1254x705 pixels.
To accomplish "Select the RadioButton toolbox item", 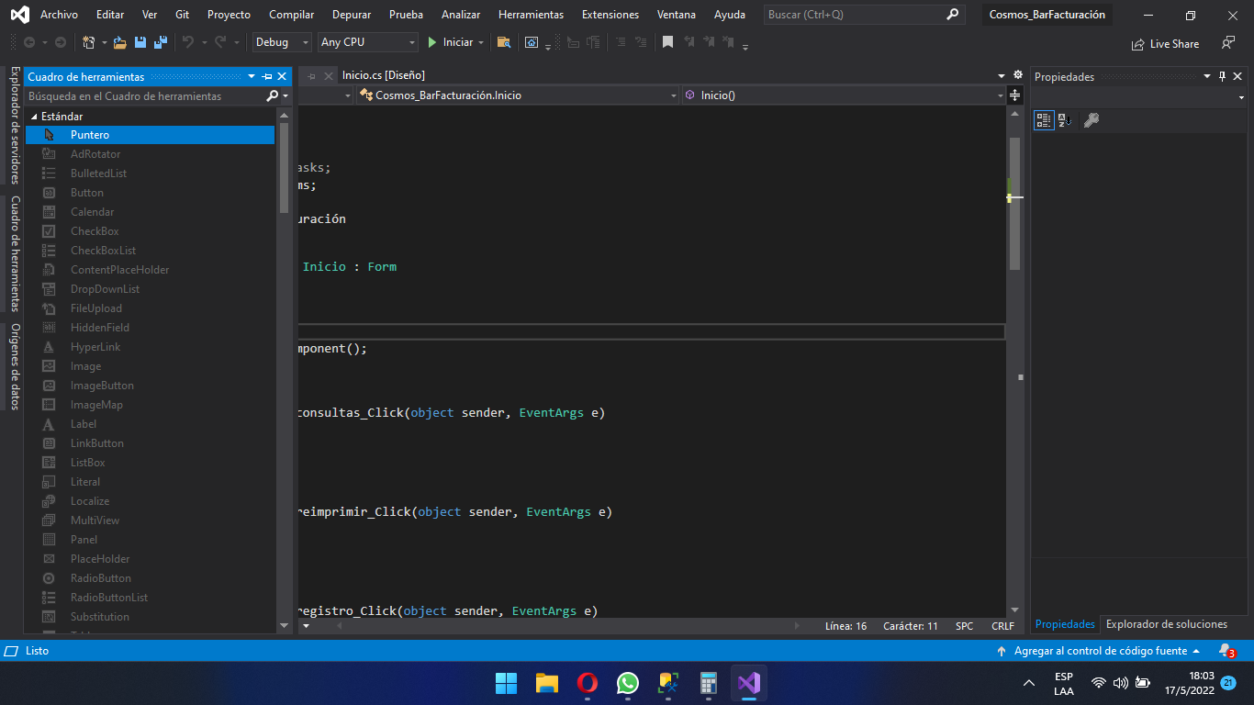I will coord(150,578).
